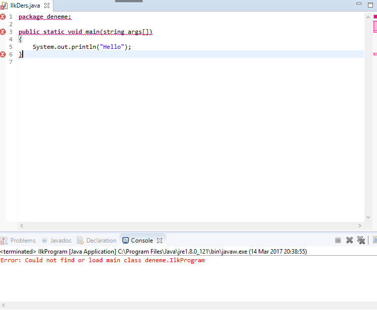Select the Console view tab
The width and height of the screenshot is (377, 310).
137,241
